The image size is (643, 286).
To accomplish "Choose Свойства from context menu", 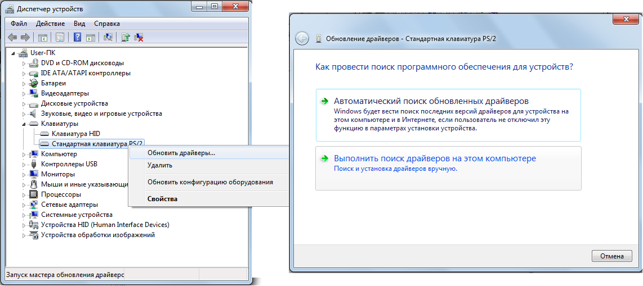I will [208, 199].
